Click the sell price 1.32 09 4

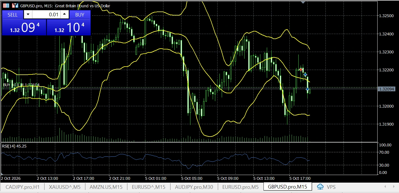click(24, 28)
